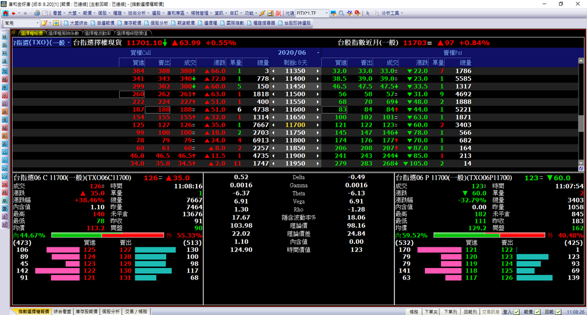Click the refresh icon below option scrollbar
Image resolution: width=587 pixels, height=315 pixels.
581,169
